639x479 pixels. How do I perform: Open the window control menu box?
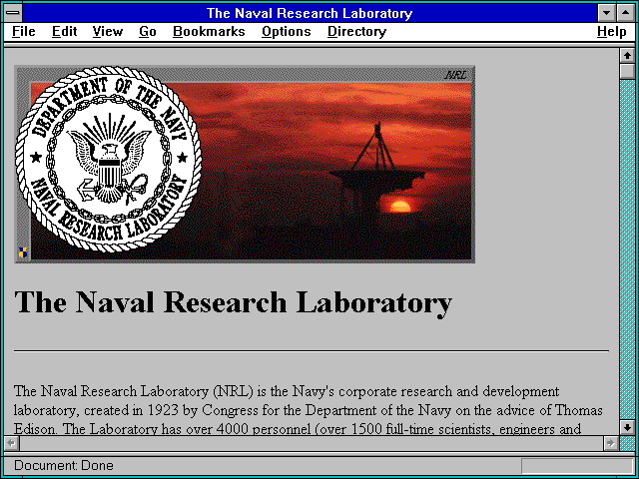coord(13,13)
